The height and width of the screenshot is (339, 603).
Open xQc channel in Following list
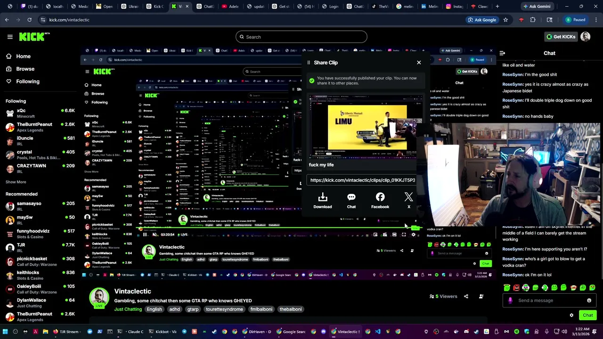coord(40,113)
